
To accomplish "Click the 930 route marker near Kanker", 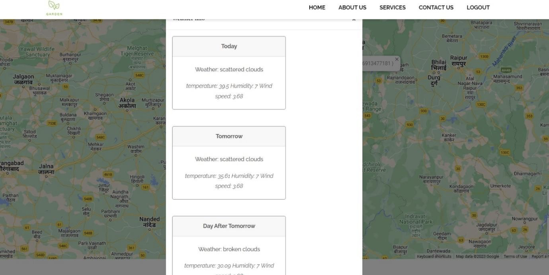I will 411,124.
